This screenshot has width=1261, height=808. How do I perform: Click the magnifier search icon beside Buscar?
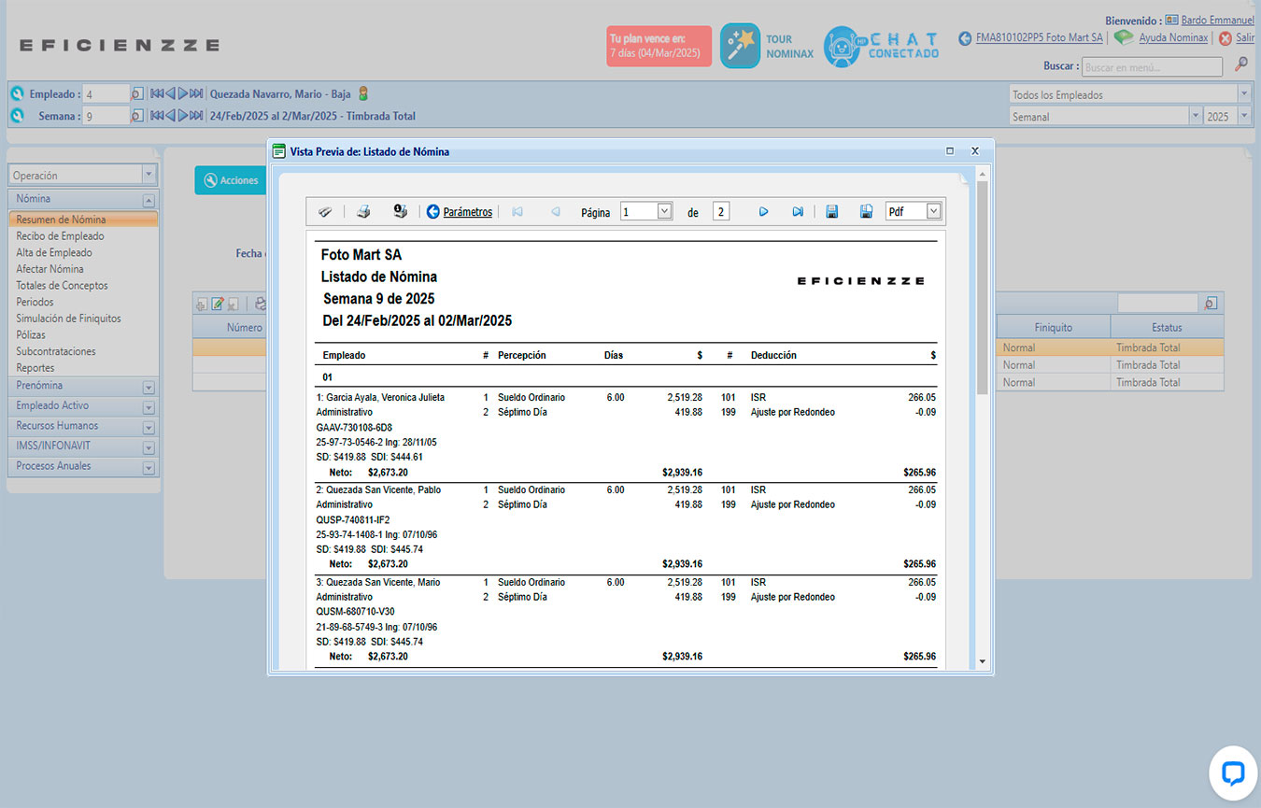pos(1241,64)
